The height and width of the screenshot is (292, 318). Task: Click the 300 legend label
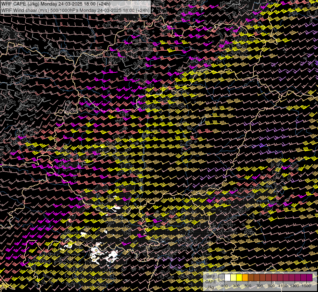[236, 286]
